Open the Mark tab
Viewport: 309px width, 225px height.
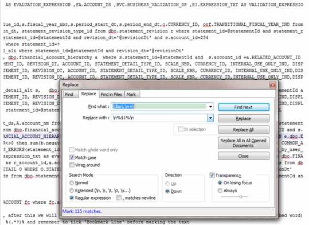[131, 94]
